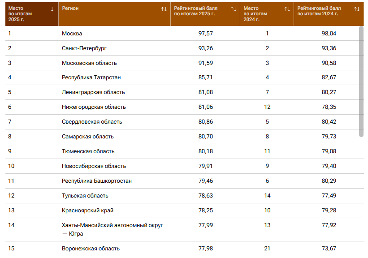Select the 'Санкт-Петербург' region cell
368x258 pixels.
tap(84, 48)
